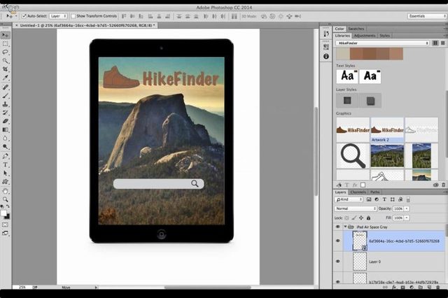The width and height of the screenshot is (448, 298).
Task: Collapse the iPad Air Space Gray group
Action: [345, 227]
